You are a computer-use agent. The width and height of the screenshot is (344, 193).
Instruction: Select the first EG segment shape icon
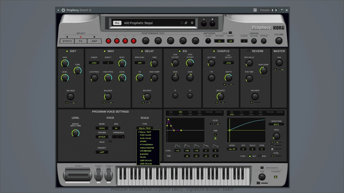pyautogui.click(x=178, y=146)
